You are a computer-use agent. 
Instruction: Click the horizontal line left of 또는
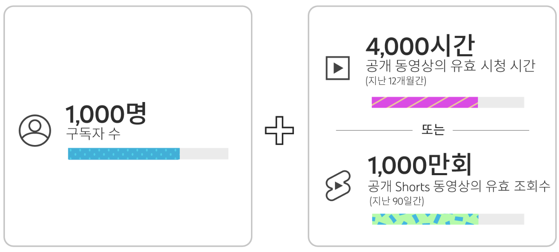tap(374, 131)
